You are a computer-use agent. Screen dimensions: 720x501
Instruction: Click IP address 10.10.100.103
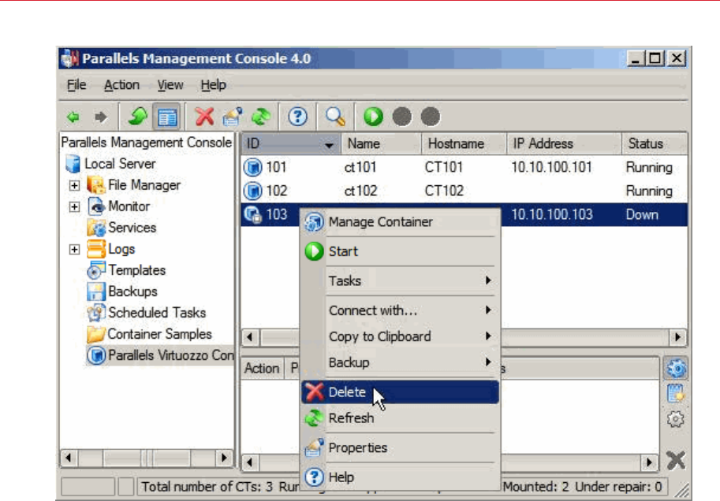coord(552,215)
